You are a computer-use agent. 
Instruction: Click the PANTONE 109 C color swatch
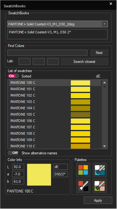pyautogui.click(x=80, y=140)
